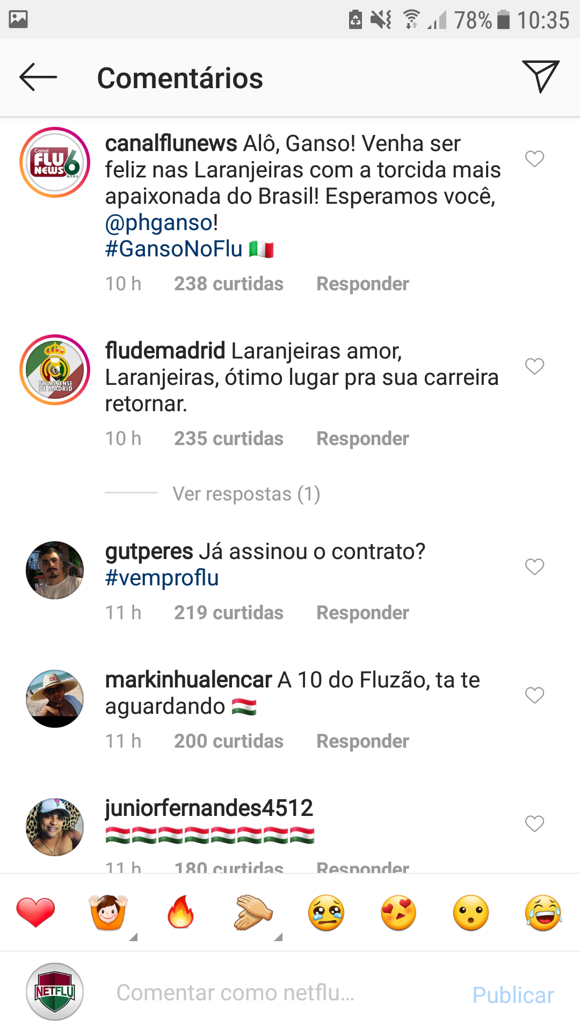Insert the fire emoji
Image resolution: width=580 pixels, height=1032 pixels.
click(180, 912)
